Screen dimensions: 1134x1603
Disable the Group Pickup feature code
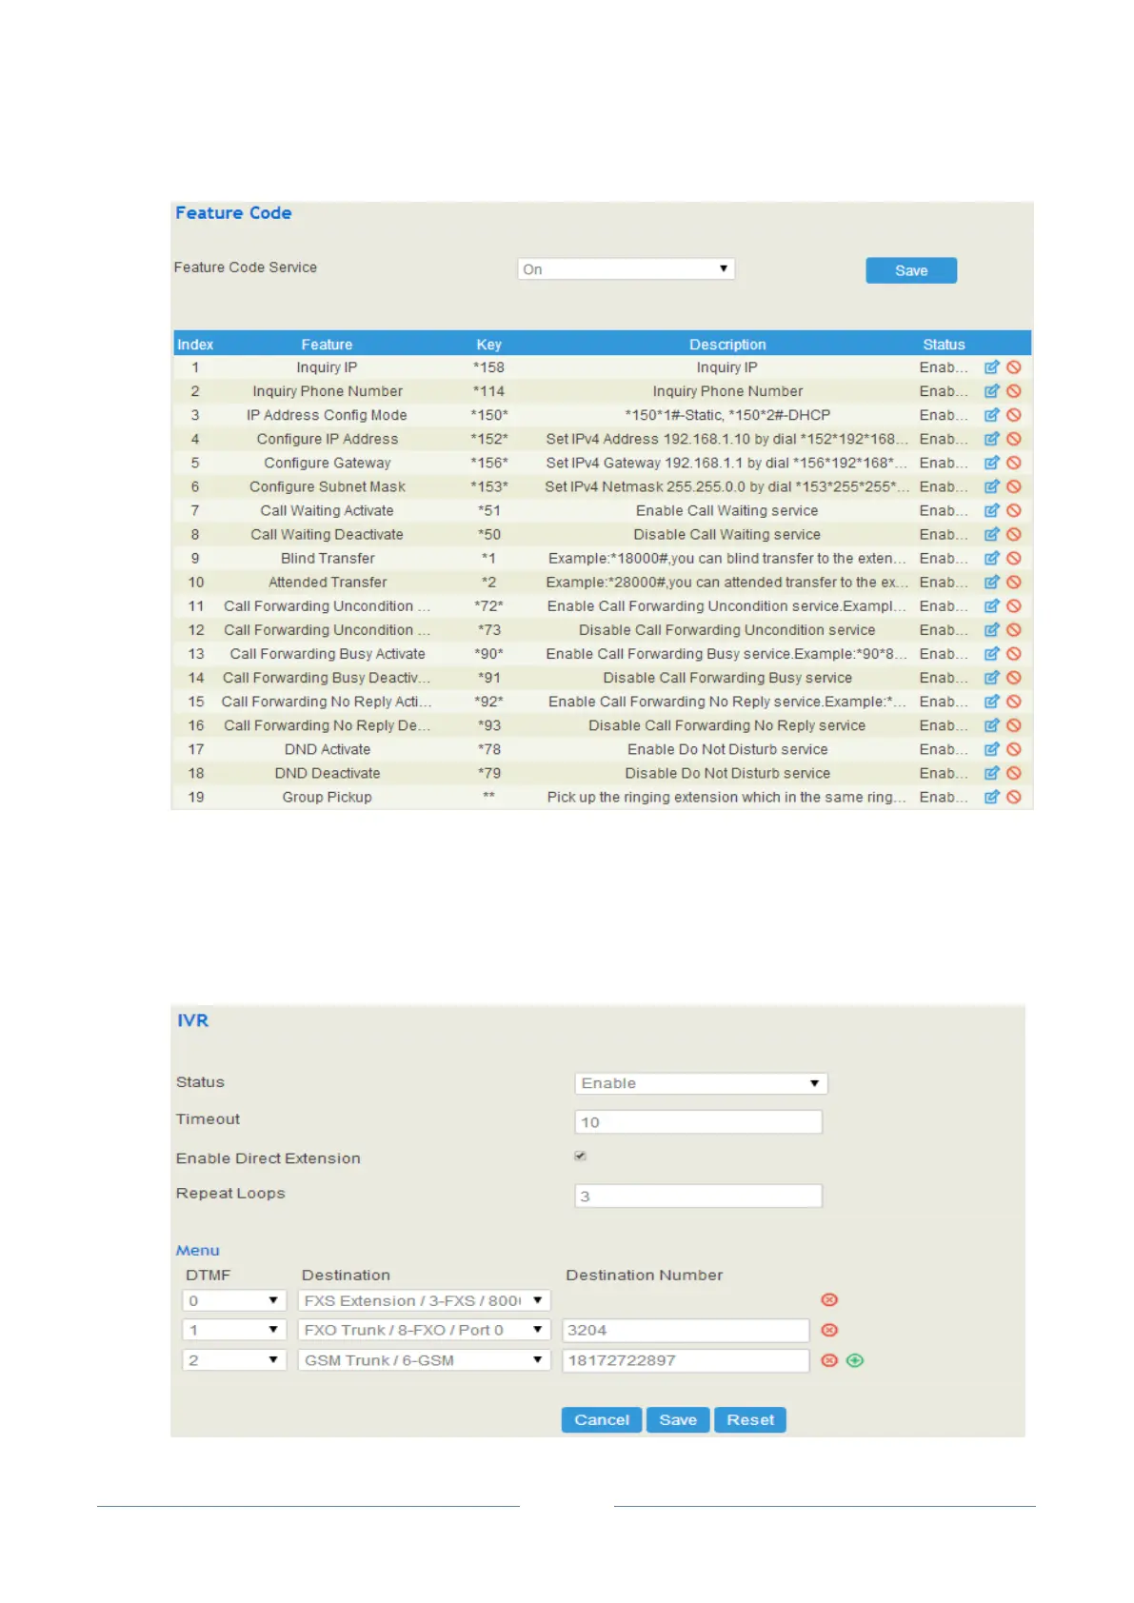point(1014,797)
